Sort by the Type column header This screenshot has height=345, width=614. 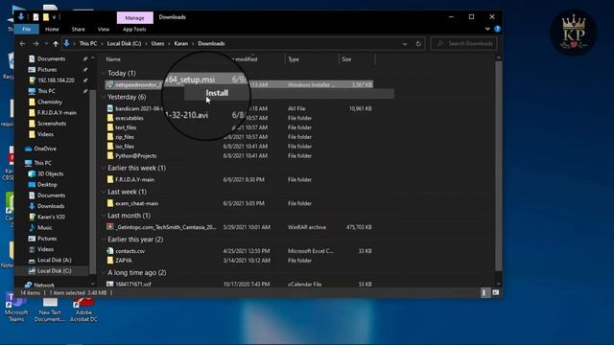tap(294, 59)
